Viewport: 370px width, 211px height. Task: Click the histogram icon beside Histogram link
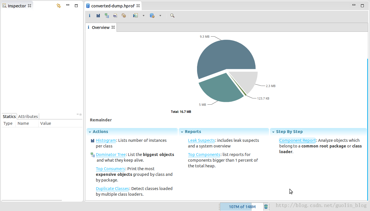coord(92,141)
